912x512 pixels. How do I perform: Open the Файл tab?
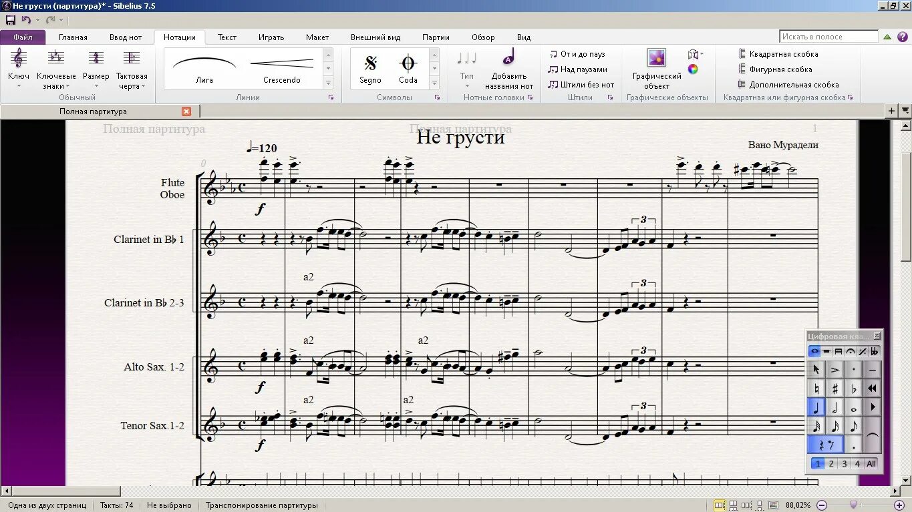[23, 37]
